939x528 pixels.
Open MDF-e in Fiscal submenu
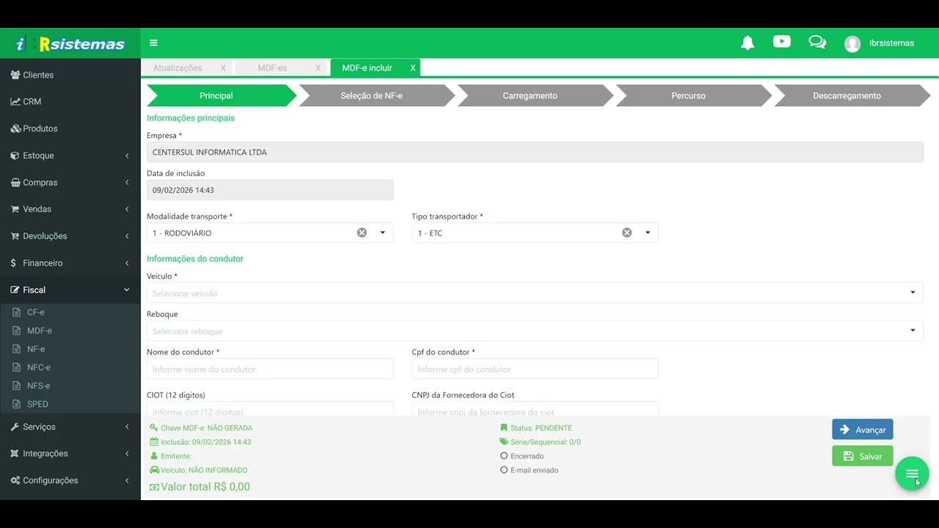click(40, 331)
